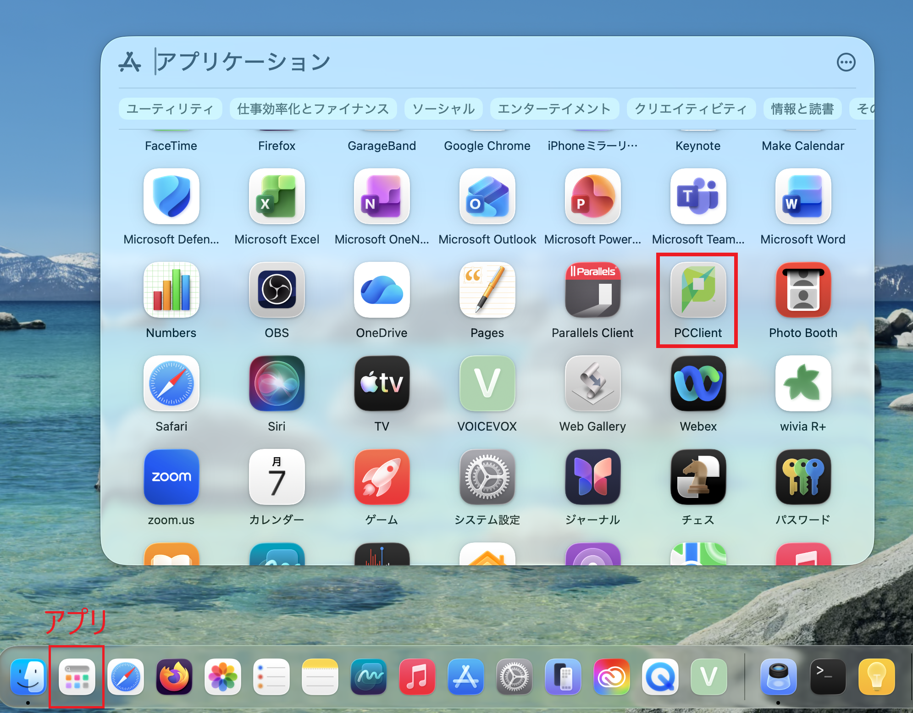Choose the 情報と読書 category
Viewport: 913px width, 713px height.
coord(802,109)
